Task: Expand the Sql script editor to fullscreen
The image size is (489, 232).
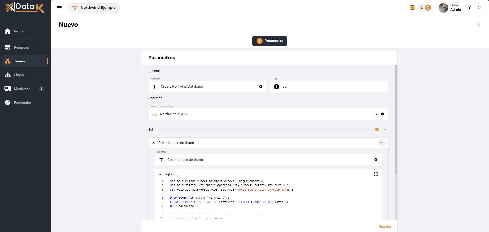Action: [376, 174]
